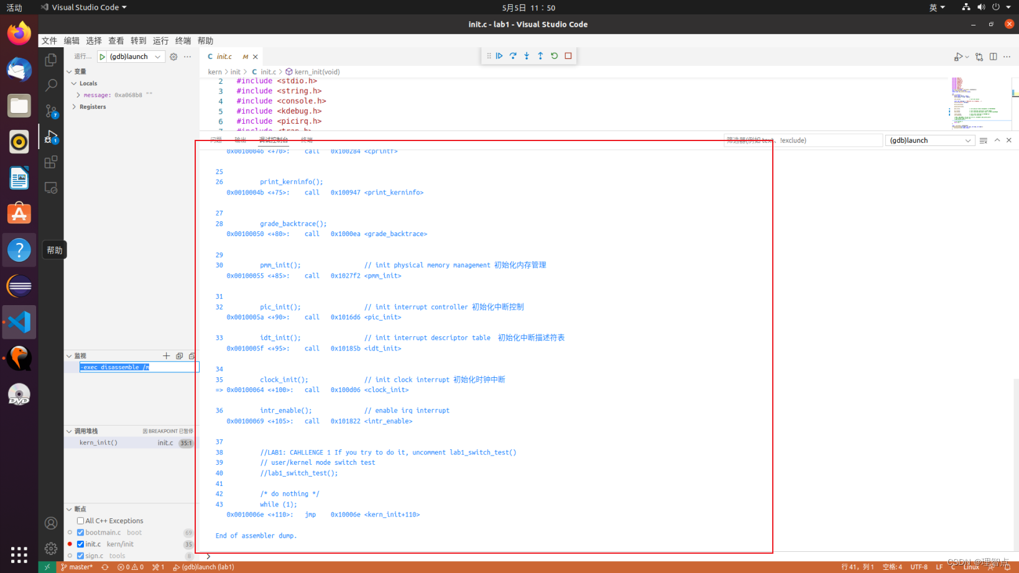This screenshot has height=573, width=1019.
Task: Maximize the panel with up chevron
Action: [997, 140]
